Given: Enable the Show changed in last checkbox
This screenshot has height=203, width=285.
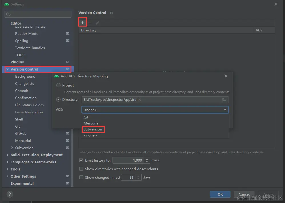Looking at the screenshot, I should point(81,177).
